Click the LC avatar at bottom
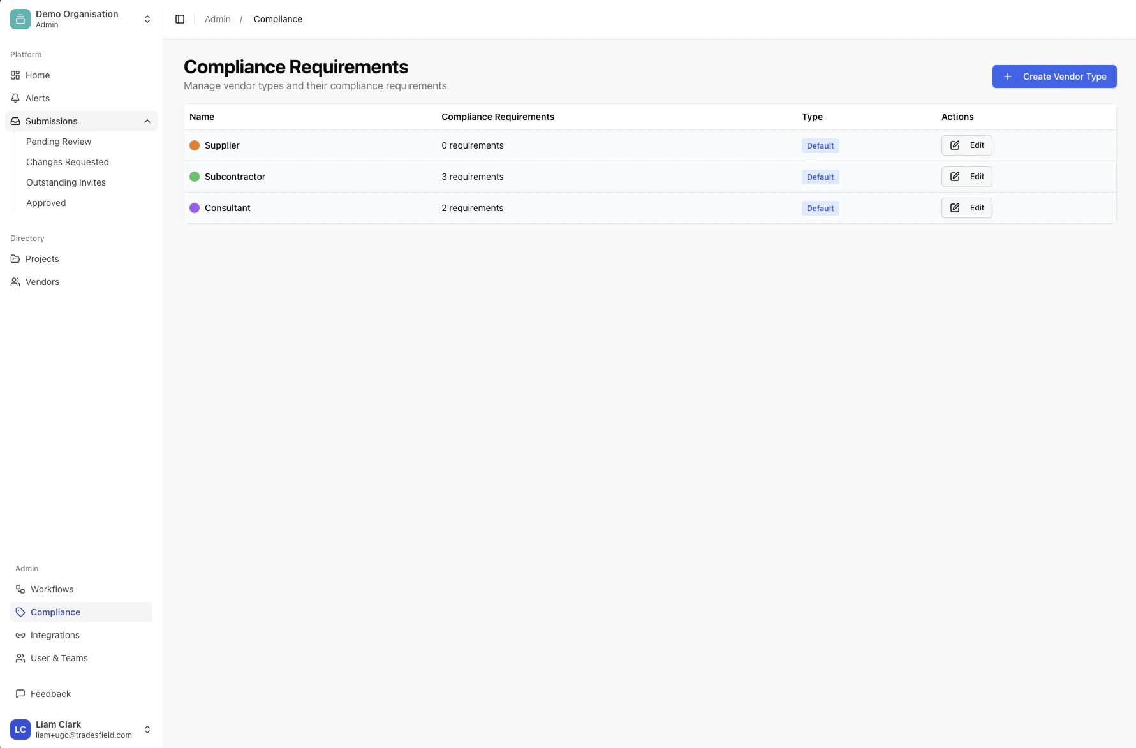Screen dimensions: 1136x748 [x=20, y=730]
